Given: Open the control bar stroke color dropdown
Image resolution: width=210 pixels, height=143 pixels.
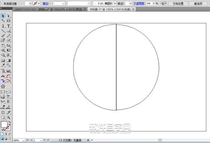Looking at the screenshot, I should tap(39, 4).
